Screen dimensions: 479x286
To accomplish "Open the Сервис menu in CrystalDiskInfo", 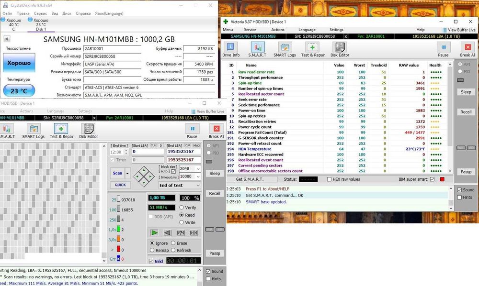I will (x=40, y=13).
